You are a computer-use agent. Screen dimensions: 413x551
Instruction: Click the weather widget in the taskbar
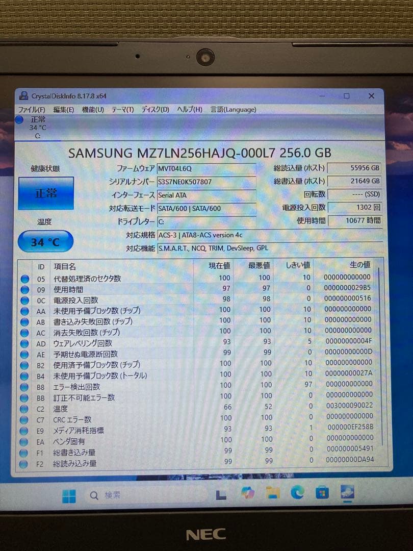tap(346, 491)
